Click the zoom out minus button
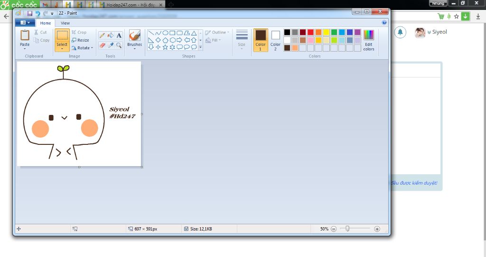Screen dimensions: 486x257 (334, 229)
